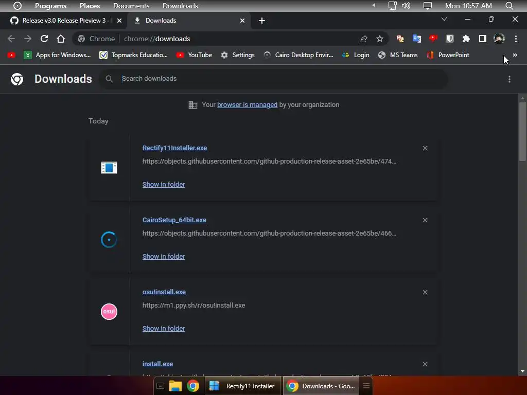Close the Downloads browser tab
The height and width of the screenshot is (395, 527).
pos(242,21)
